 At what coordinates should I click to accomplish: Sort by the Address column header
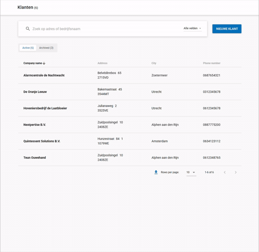(x=102, y=63)
